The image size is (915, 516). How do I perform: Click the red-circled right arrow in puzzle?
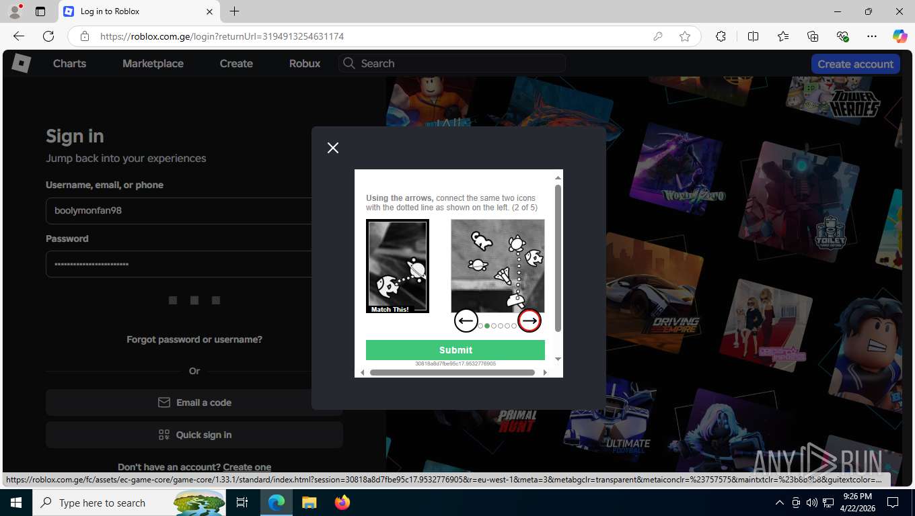pos(529,321)
